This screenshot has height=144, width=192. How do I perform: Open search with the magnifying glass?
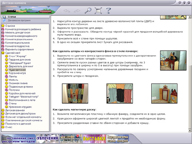[x=88, y=10]
